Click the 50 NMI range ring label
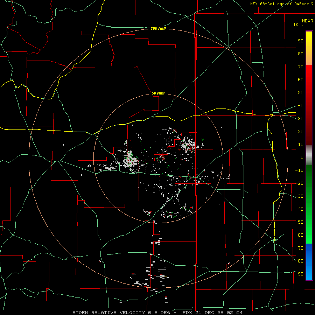Viewport: 315px width, 315px height. coord(158,93)
